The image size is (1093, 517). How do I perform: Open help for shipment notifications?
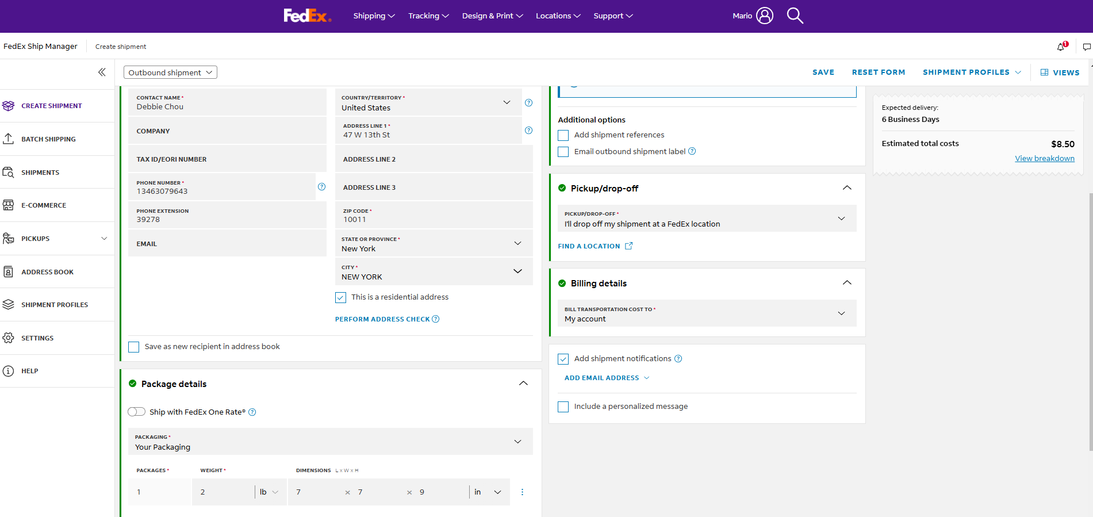pos(678,359)
